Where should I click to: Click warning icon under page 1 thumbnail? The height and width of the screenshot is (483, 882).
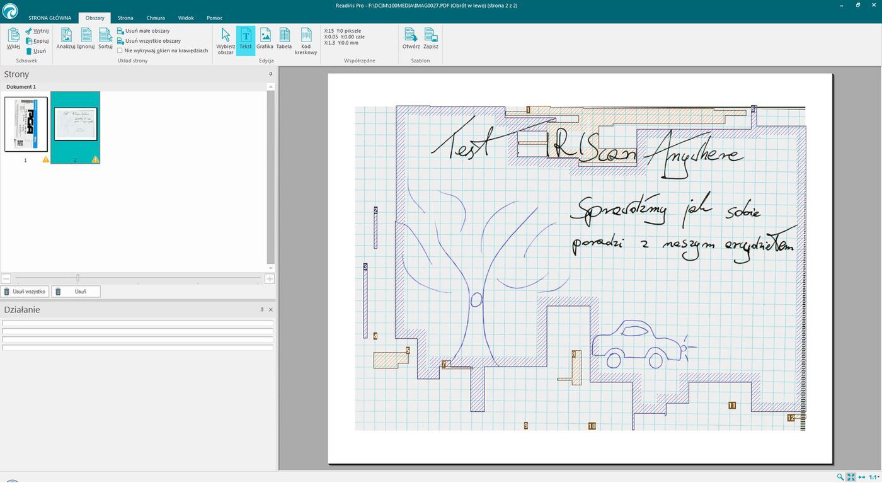click(x=46, y=160)
